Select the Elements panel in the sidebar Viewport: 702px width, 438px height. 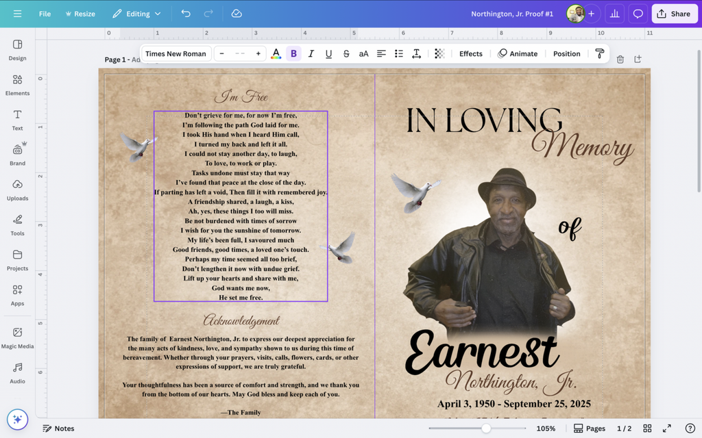[17, 83]
